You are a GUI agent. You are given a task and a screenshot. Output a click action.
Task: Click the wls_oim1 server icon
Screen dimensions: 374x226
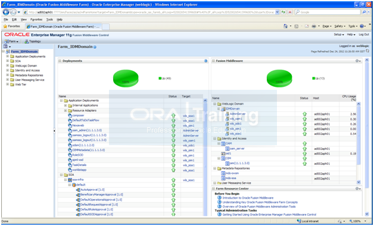[227, 129]
